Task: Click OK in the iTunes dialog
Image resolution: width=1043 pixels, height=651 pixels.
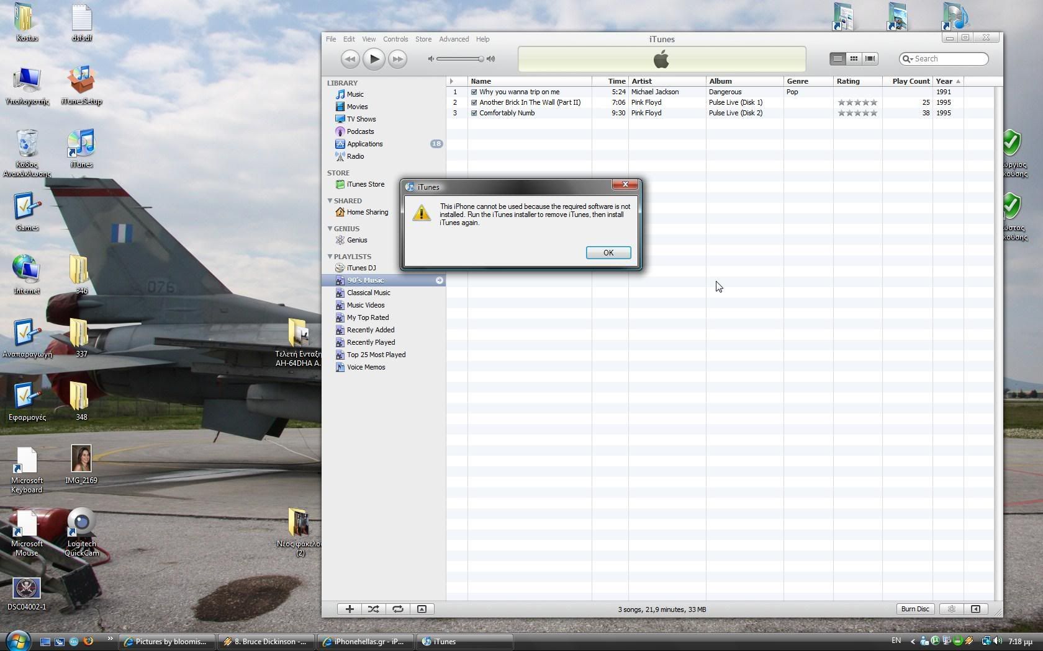Action: coord(608,252)
